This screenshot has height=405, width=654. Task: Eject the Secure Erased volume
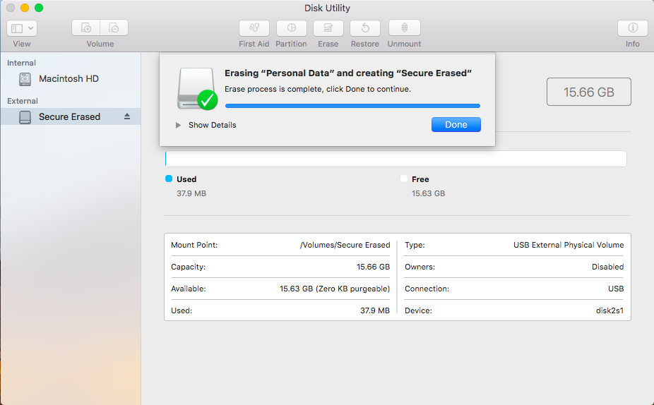[127, 116]
